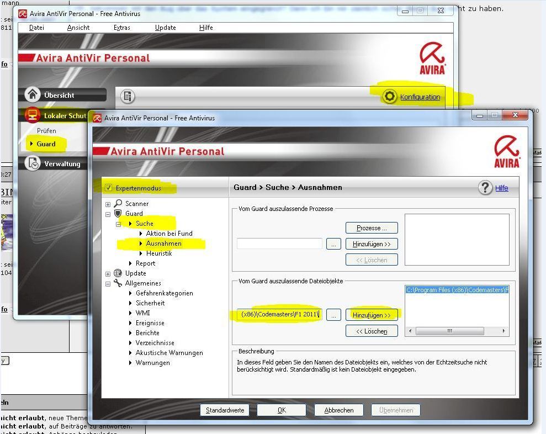The image size is (546, 434).
Task: Click Hinzufügen >> for file objects
Action: (372, 315)
